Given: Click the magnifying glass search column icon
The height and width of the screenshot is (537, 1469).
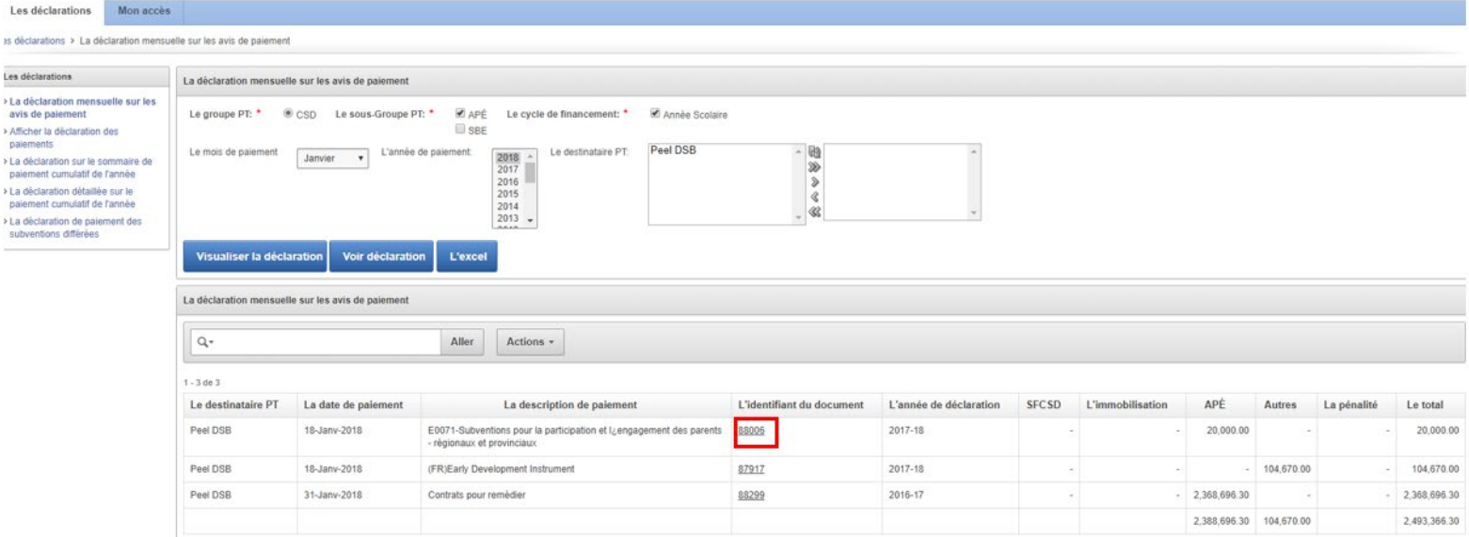Looking at the screenshot, I should pyautogui.click(x=202, y=340).
